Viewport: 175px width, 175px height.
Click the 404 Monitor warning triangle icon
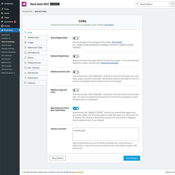tap(25, 73)
